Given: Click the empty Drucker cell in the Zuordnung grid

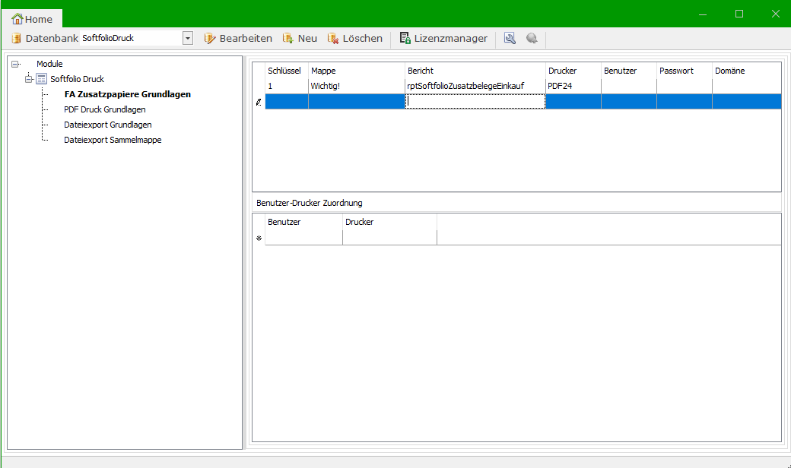Looking at the screenshot, I should point(389,238).
